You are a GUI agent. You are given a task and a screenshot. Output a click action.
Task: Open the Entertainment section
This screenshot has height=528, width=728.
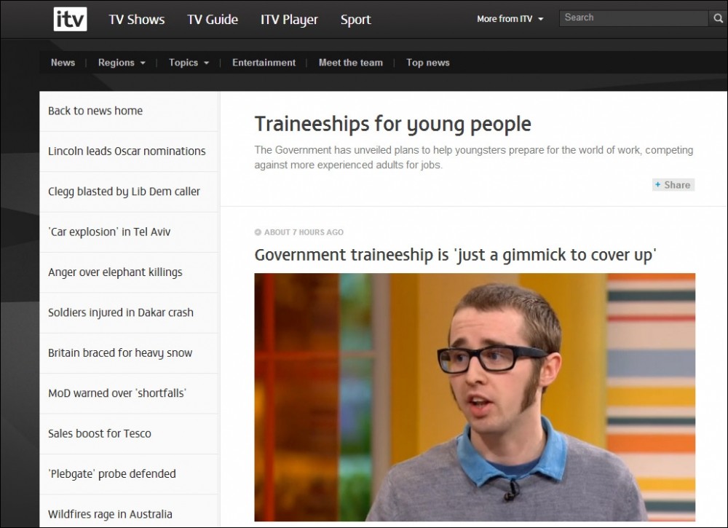264,63
